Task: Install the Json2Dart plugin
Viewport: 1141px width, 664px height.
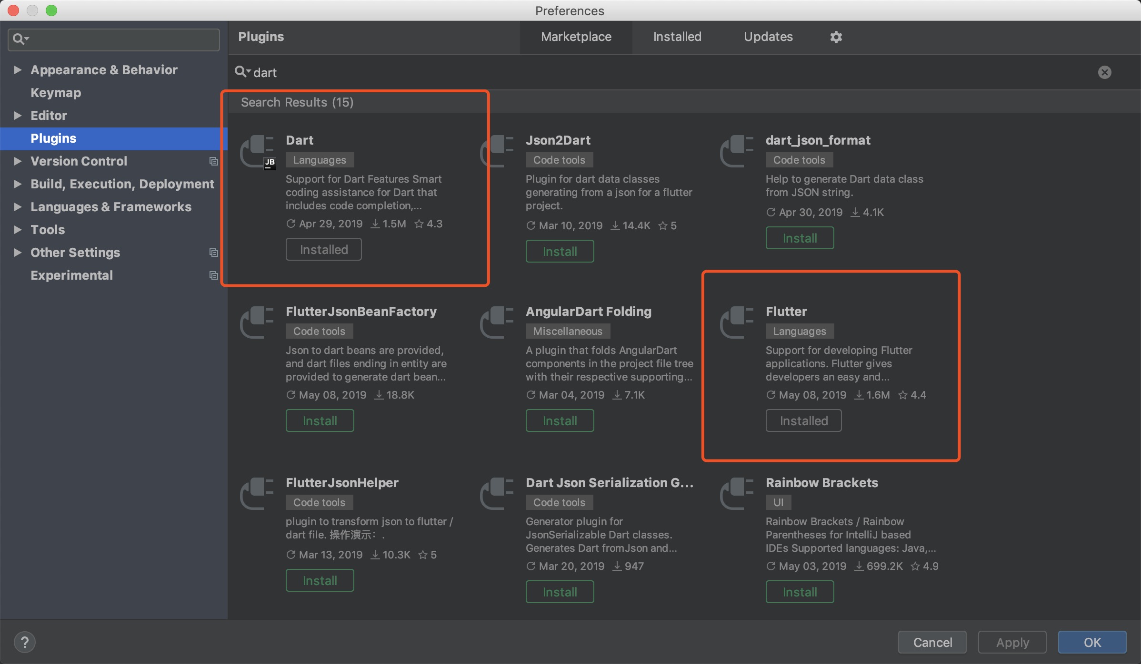Action: pyautogui.click(x=560, y=251)
